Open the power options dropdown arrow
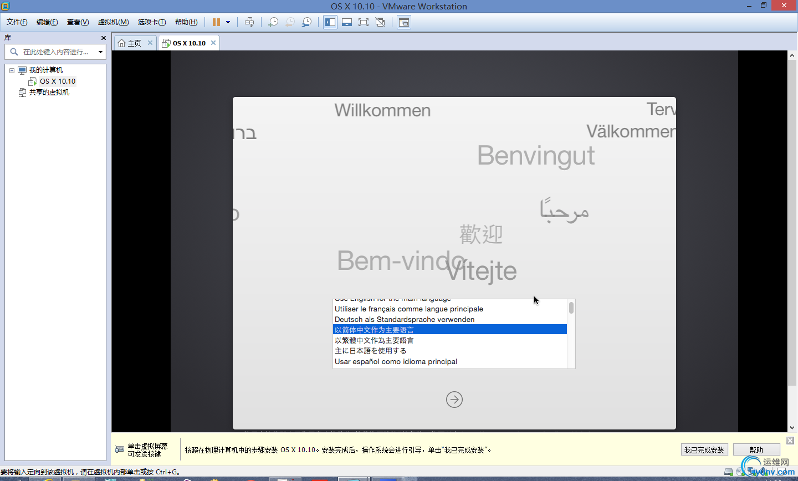This screenshot has height=481, width=798. [x=228, y=22]
